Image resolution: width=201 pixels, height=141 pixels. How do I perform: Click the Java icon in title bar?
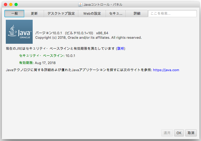tap(80, 4)
